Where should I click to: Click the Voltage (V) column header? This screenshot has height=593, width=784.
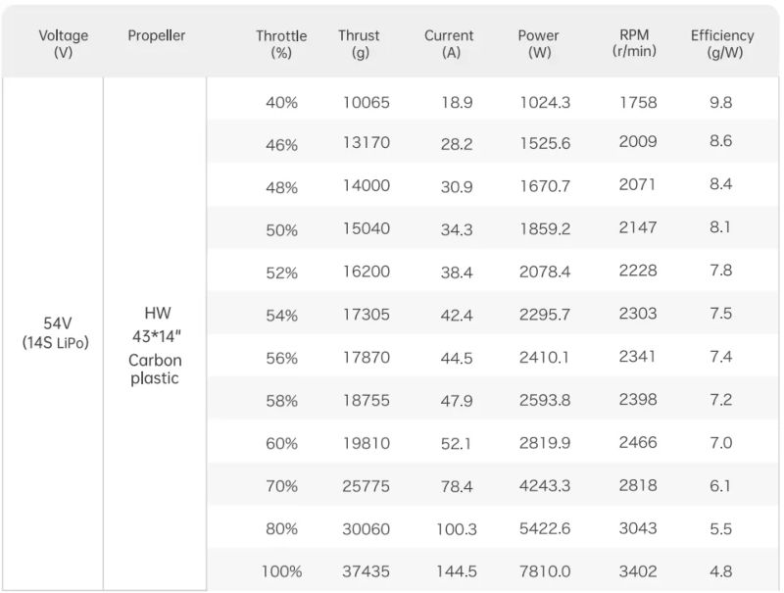point(64,44)
